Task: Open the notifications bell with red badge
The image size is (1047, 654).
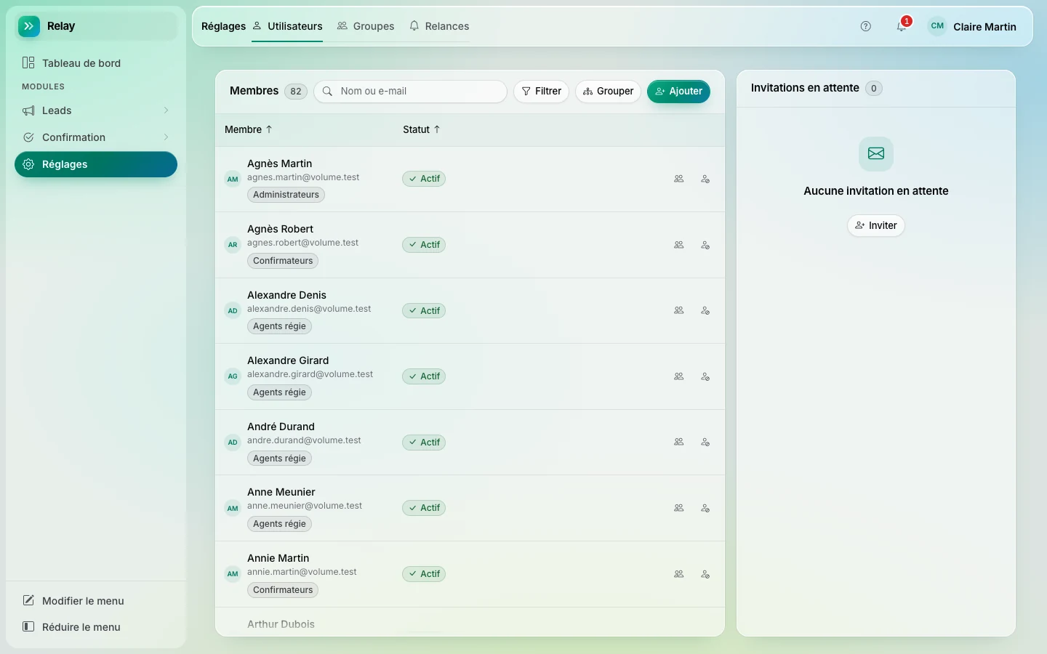Action: 902,26
